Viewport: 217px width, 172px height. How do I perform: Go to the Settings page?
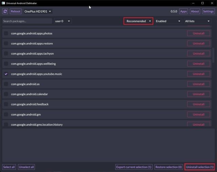click(x=208, y=11)
